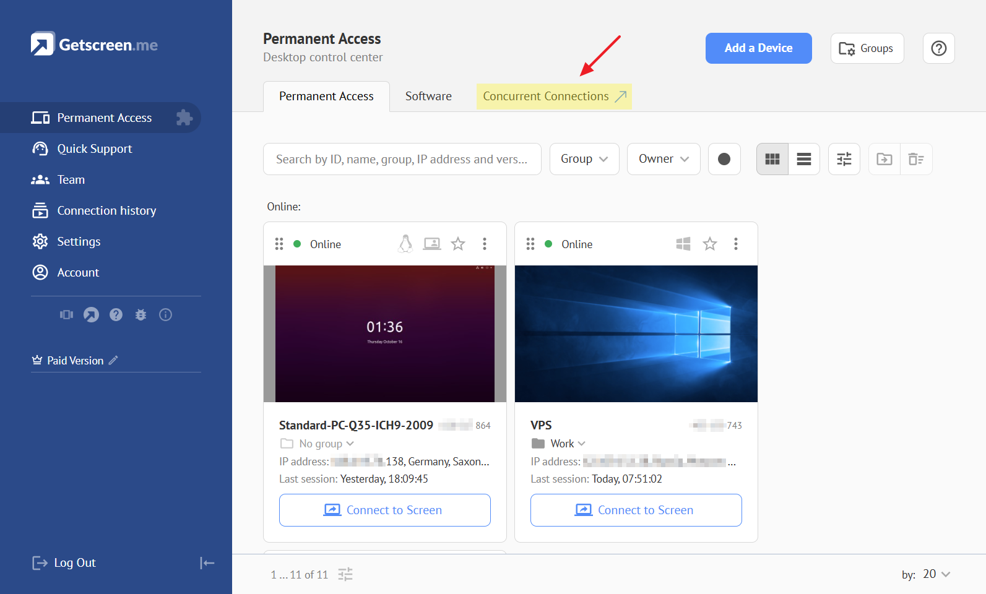Connect to Screen for the VPS device
This screenshot has width=986, height=594.
(636, 510)
